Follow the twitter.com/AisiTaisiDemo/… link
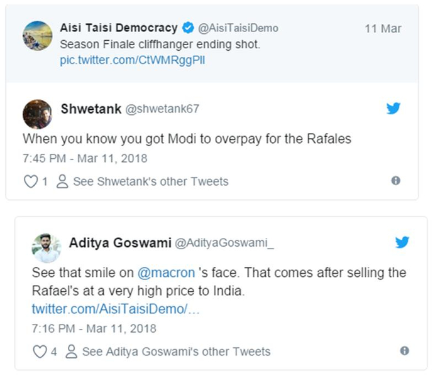This screenshot has width=440, height=376. click(x=116, y=309)
